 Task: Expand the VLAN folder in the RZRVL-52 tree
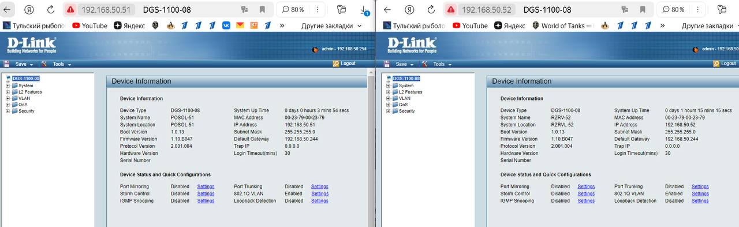click(x=389, y=98)
